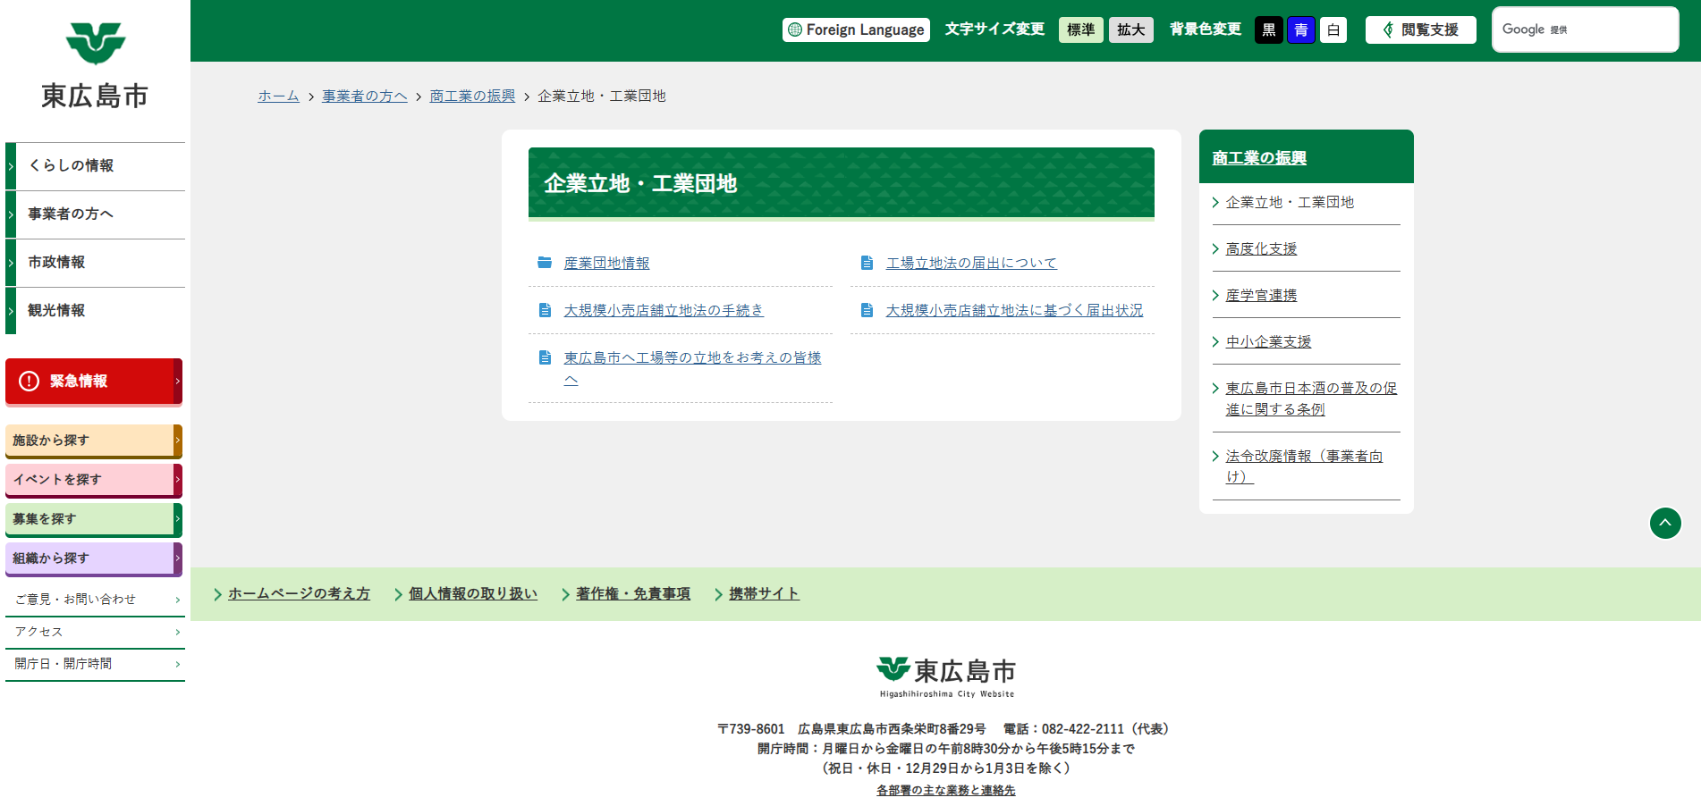Go to ホーム in the breadcrumb

pyautogui.click(x=278, y=96)
